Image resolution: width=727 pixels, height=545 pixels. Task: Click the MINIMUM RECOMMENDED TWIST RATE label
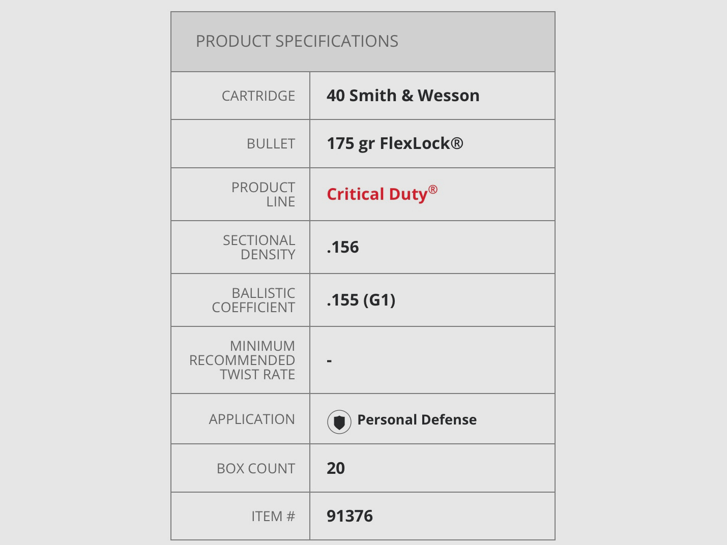point(242,360)
